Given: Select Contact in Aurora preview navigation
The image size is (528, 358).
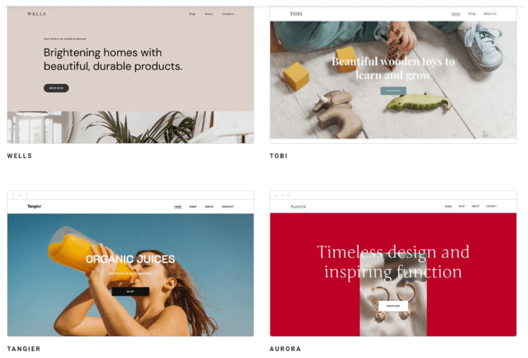Looking at the screenshot, I should tap(491, 206).
